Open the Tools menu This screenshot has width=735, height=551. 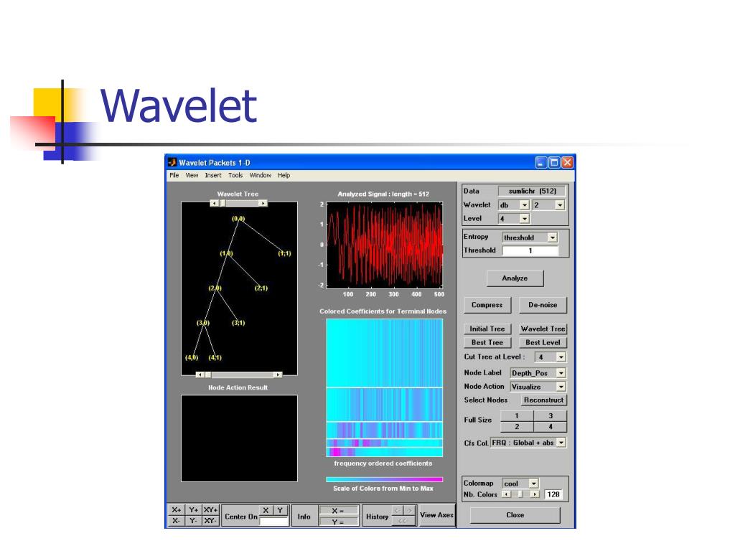click(235, 175)
